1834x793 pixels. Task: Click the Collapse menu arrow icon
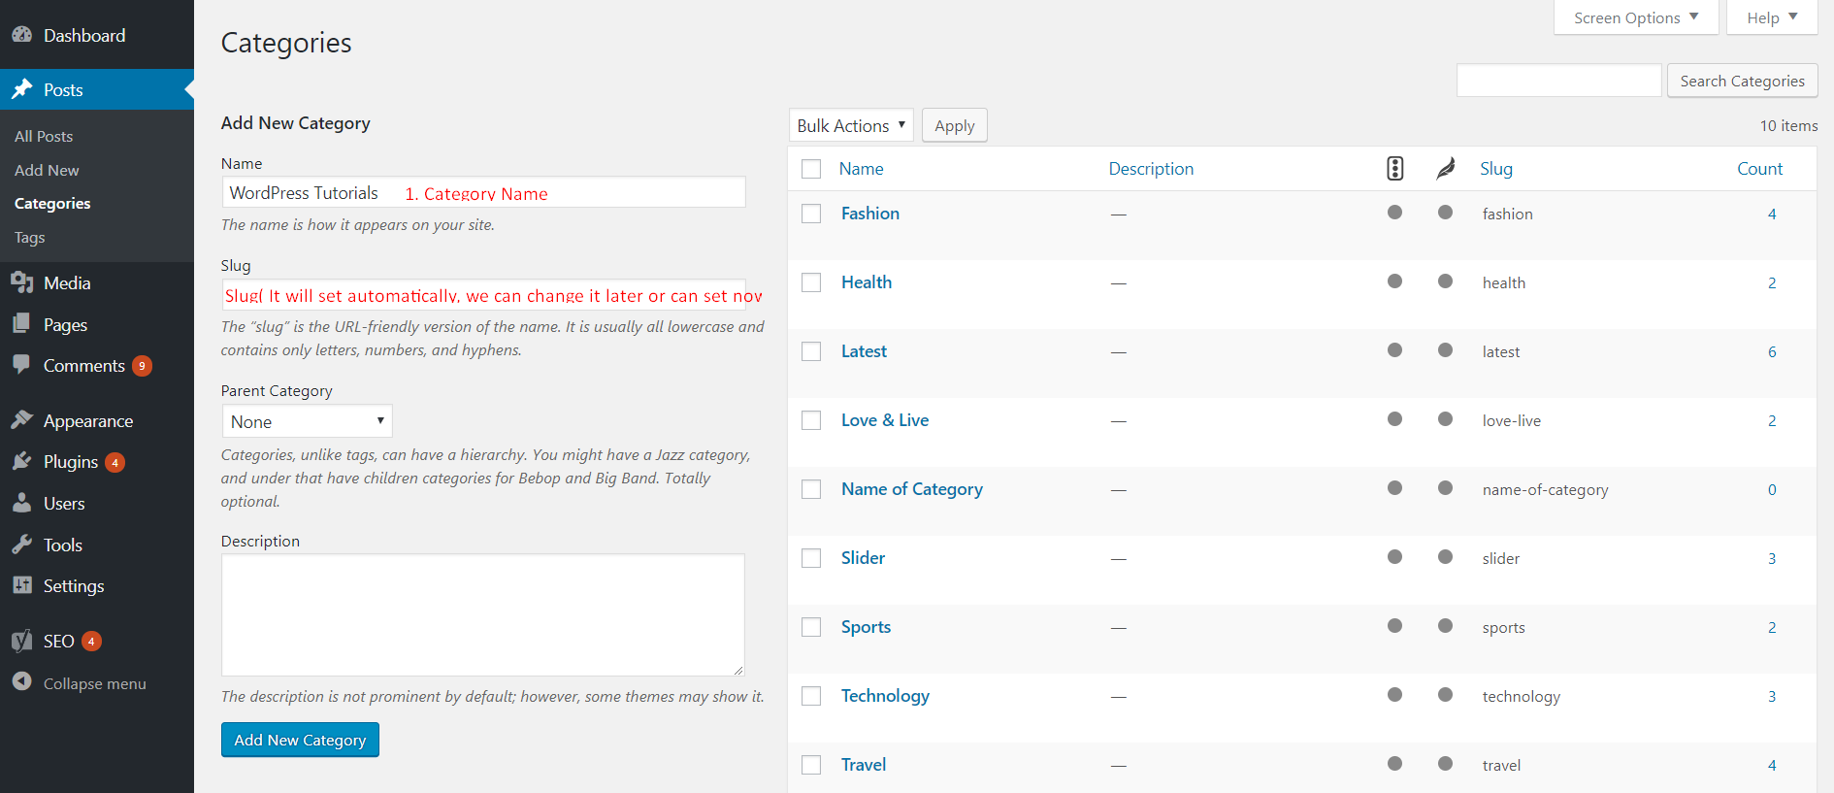(21, 682)
